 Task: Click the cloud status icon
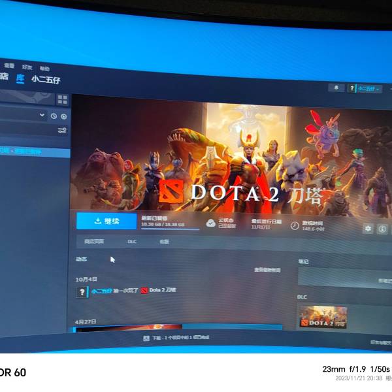coord(210,223)
